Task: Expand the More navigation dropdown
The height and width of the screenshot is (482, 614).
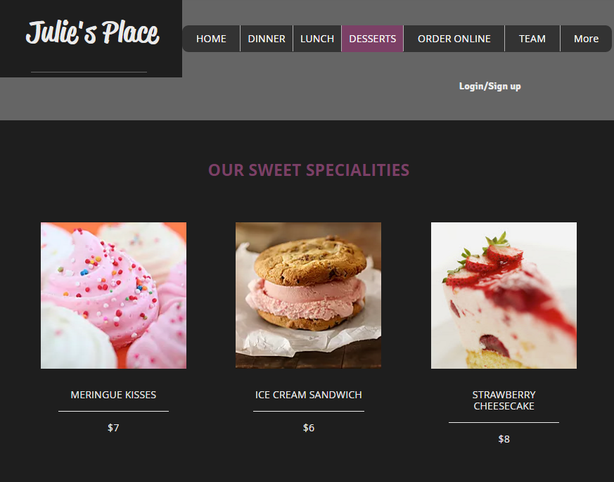Action: [x=586, y=39]
